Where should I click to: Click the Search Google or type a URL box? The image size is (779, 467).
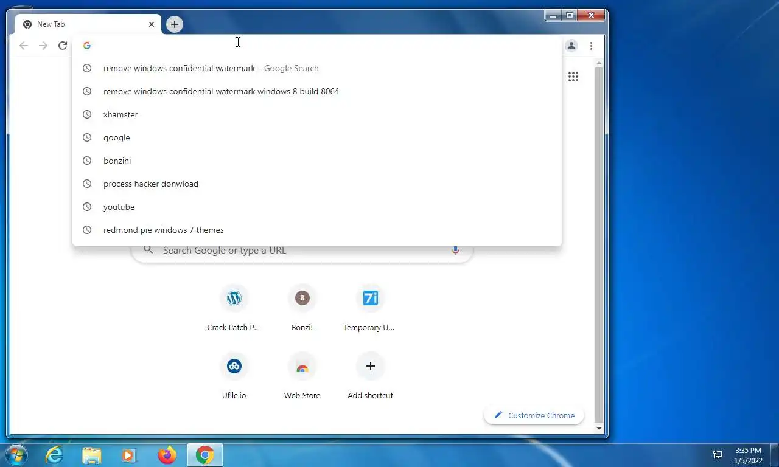[x=302, y=251]
